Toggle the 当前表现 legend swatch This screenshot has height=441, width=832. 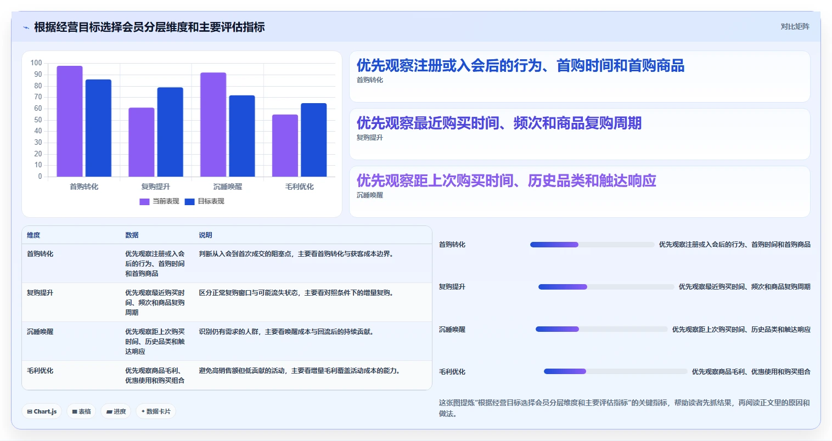pos(144,201)
